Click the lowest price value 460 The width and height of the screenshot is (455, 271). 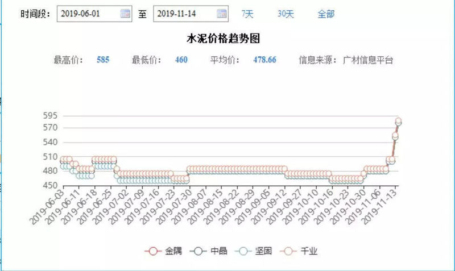pos(181,60)
